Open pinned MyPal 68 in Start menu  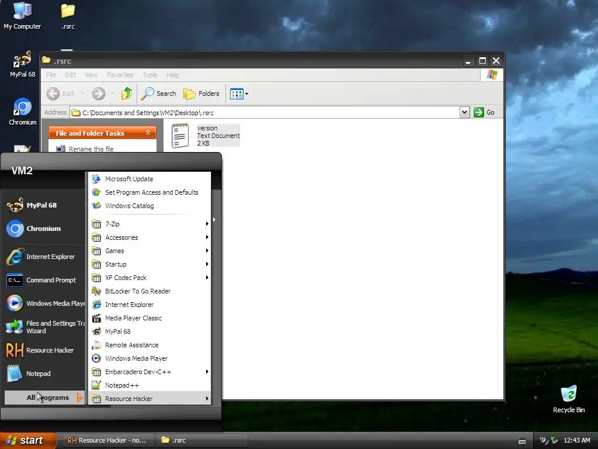[44, 205]
